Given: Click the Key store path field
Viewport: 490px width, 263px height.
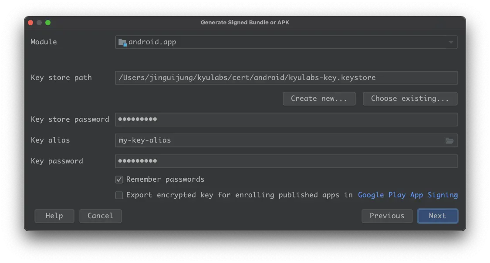Looking at the screenshot, I should [286, 78].
